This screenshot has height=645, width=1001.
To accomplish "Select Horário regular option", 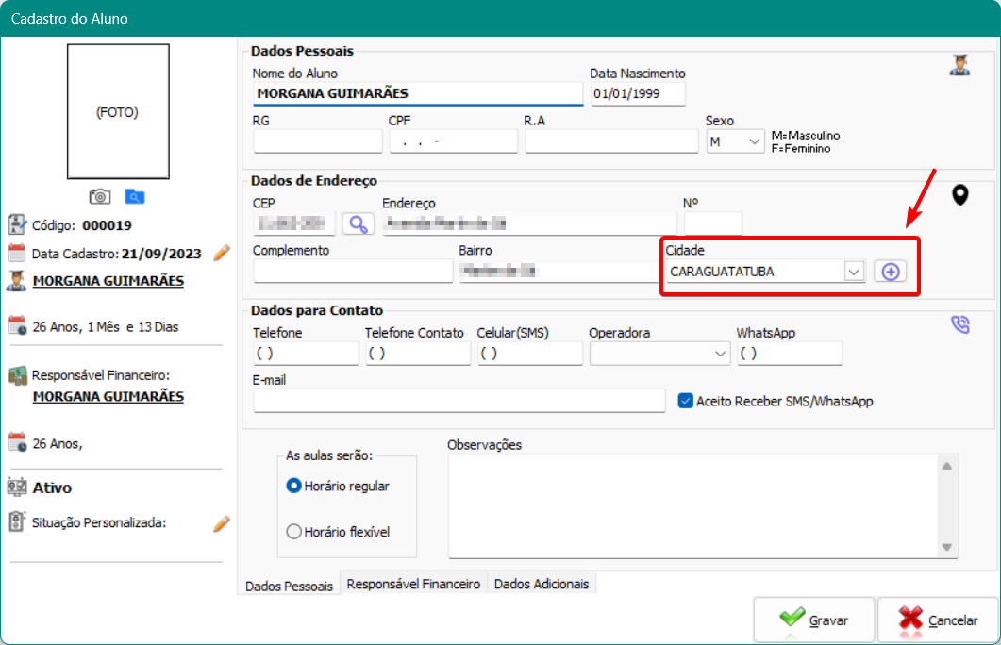I will coord(293,486).
